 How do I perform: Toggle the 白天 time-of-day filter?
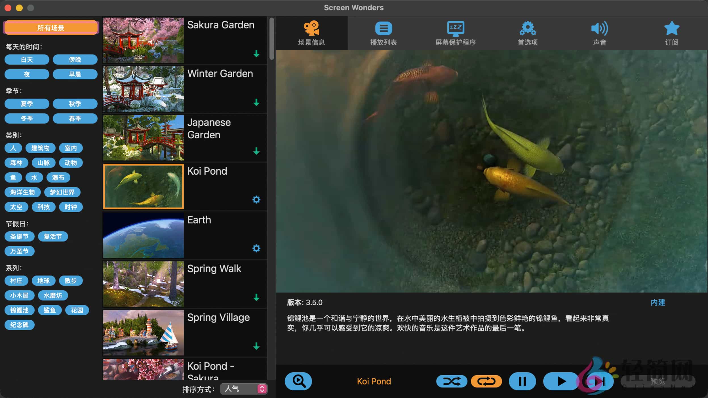(27, 60)
